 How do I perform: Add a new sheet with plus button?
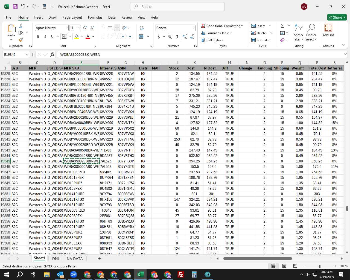click(x=100, y=258)
